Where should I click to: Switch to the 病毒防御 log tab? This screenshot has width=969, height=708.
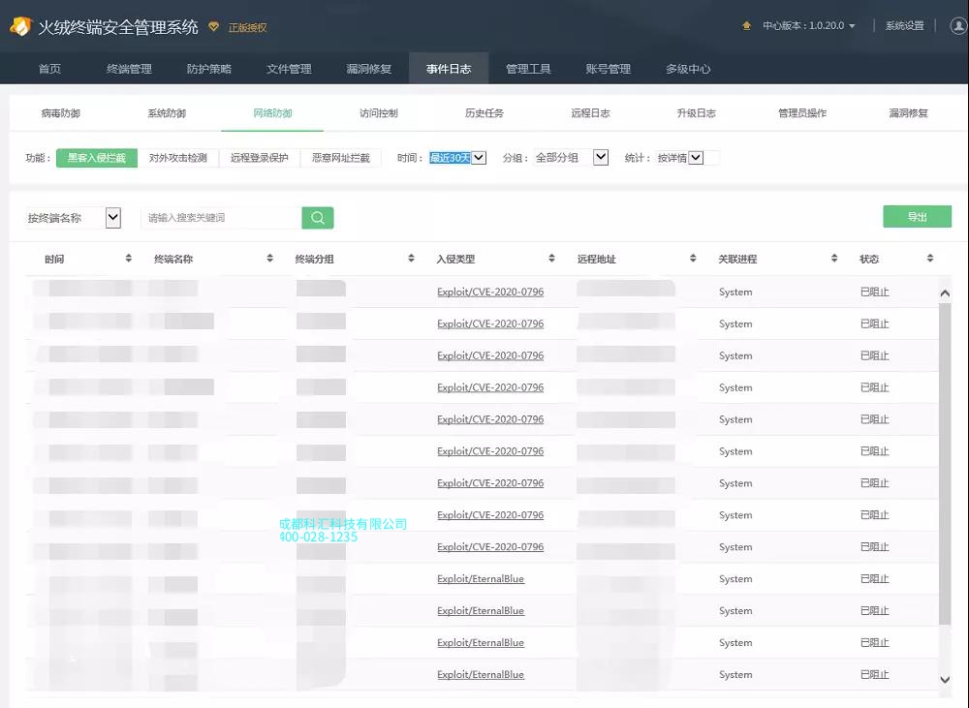coord(61,113)
